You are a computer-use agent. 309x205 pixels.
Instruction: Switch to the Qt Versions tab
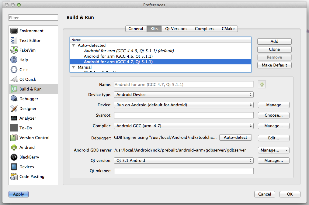[x=176, y=29]
